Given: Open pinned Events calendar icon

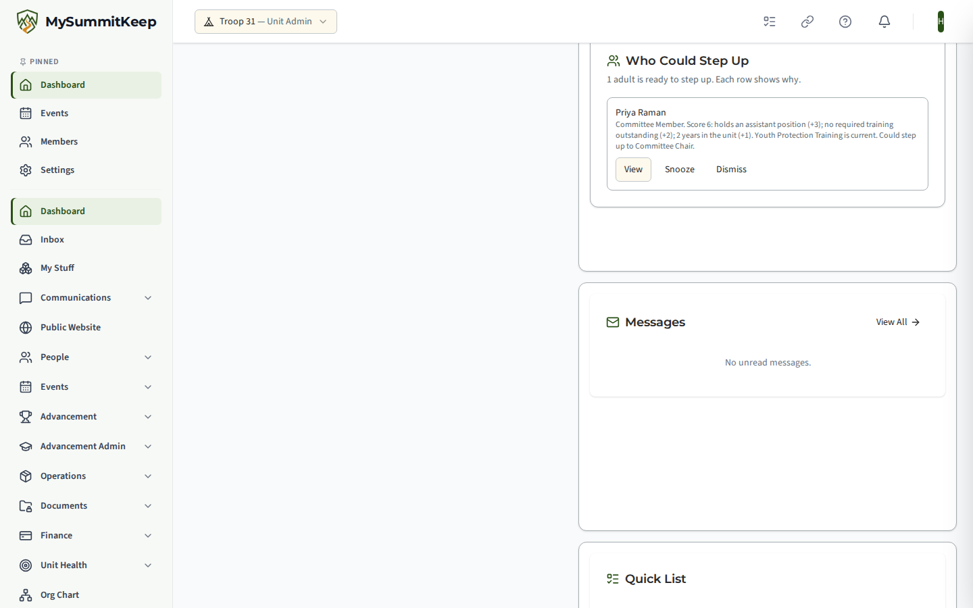Looking at the screenshot, I should coord(26,113).
